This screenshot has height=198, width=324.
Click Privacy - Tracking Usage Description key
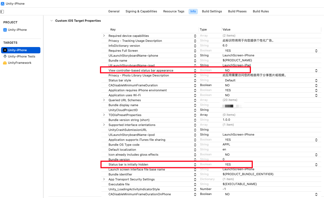[x=135, y=41]
